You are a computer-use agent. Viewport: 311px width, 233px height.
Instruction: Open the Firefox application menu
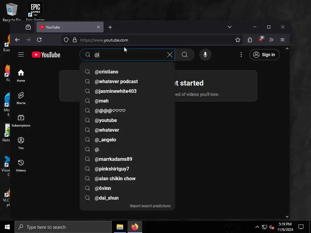pyautogui.click(x=282, y=40)
